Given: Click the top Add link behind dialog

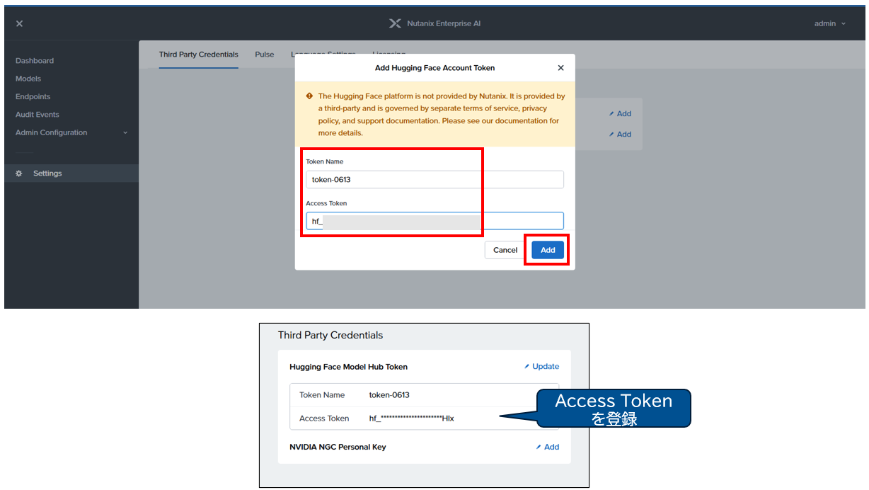Looking at the screenshot, I should [621, 113].
